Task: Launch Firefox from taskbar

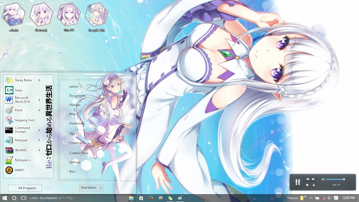Action: pos(151,198)
